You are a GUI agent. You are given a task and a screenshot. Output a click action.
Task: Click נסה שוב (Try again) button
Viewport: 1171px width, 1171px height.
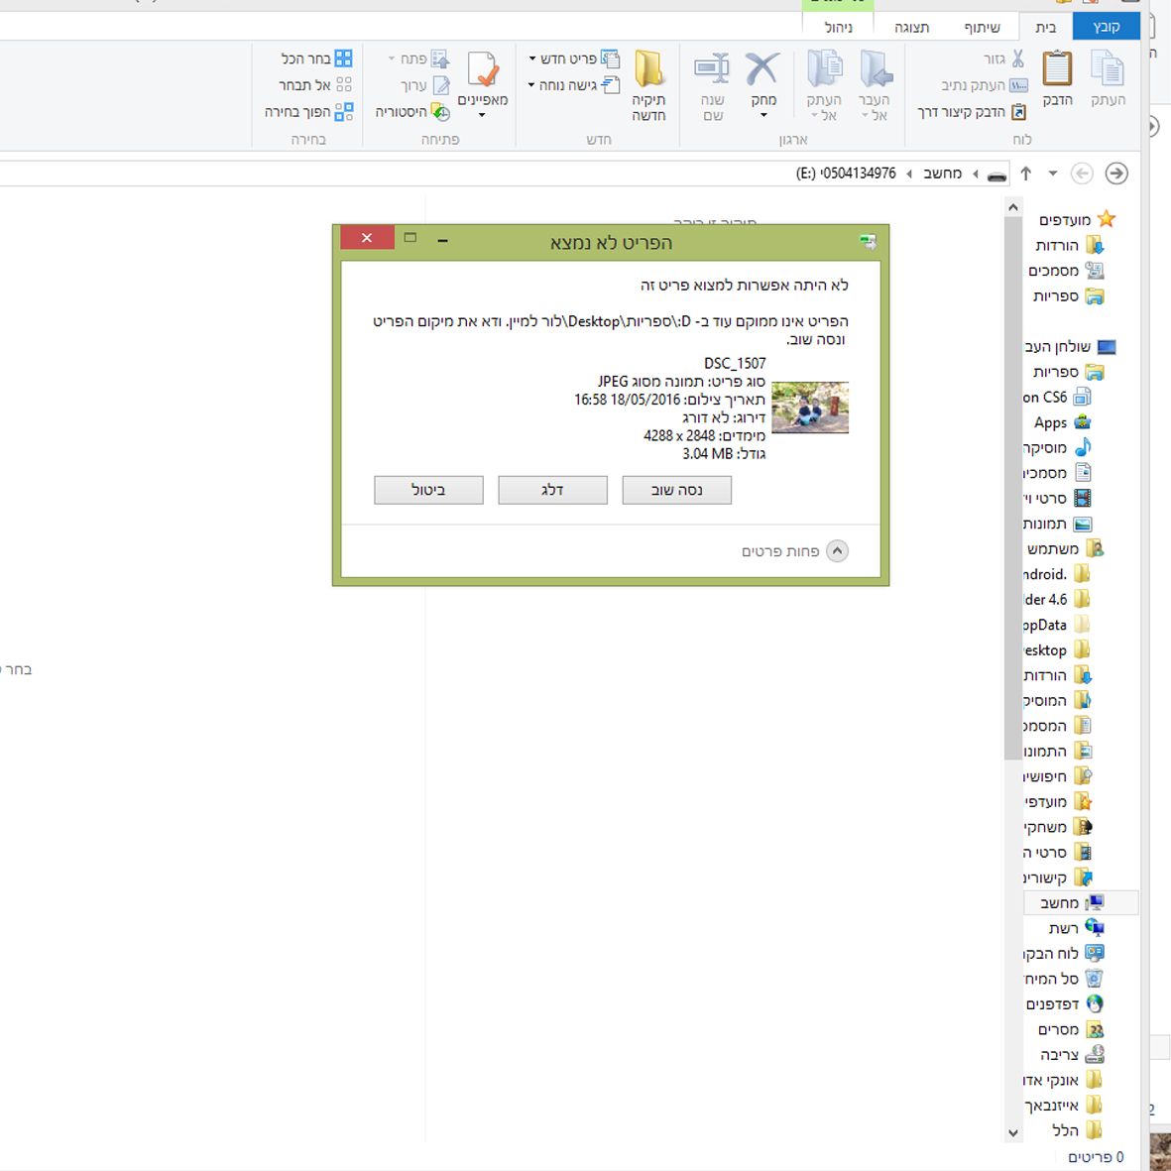[676, 490]
